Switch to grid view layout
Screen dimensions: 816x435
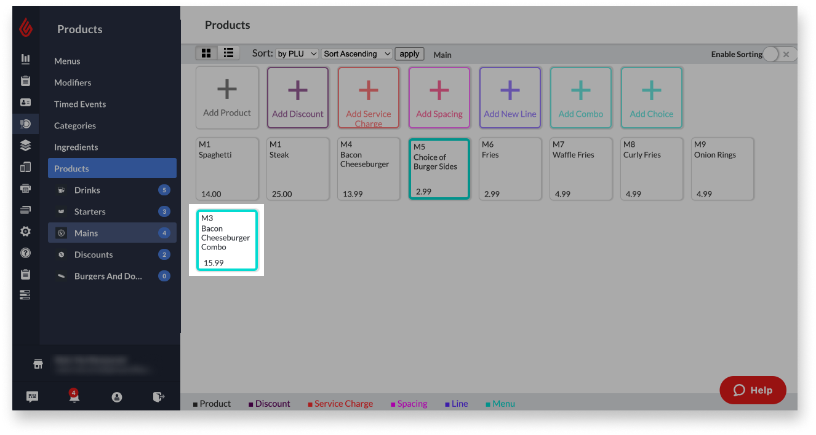click(x=206, y=53)
